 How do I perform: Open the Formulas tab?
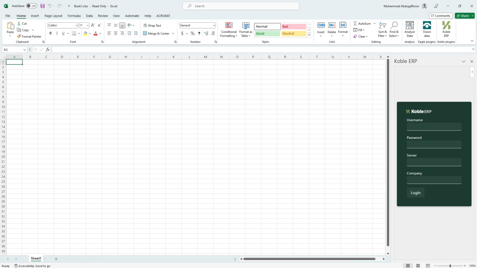[74, 16]
